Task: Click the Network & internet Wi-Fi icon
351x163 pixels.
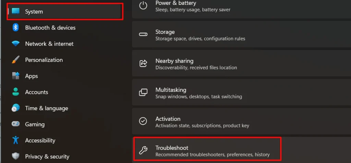Action: [x=16, y=43]
